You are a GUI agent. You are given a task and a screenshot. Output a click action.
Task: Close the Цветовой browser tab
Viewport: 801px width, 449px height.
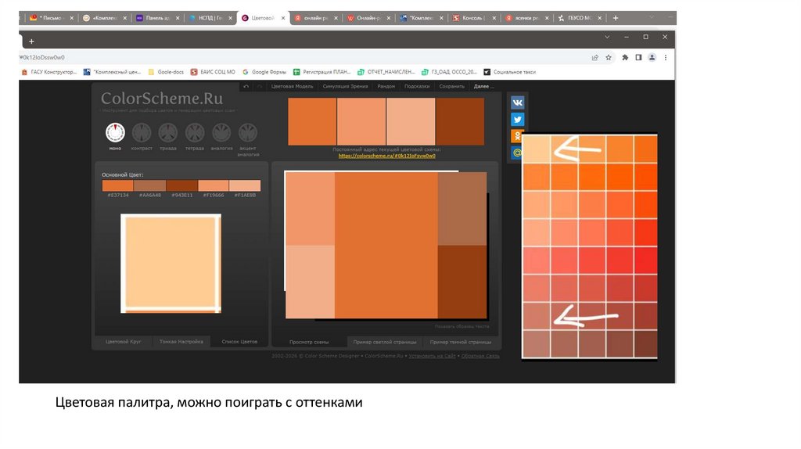click(283, 18)
